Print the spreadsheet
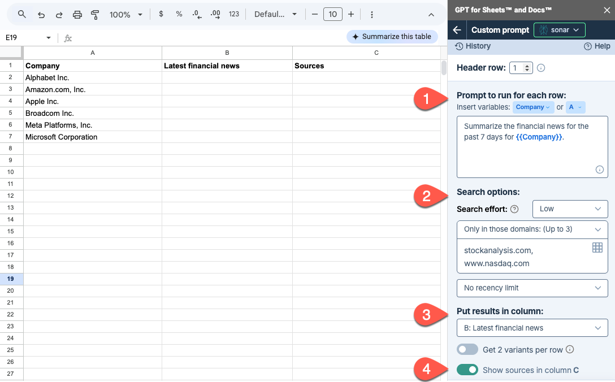The image size is (615, 382). tap(77, 15)
